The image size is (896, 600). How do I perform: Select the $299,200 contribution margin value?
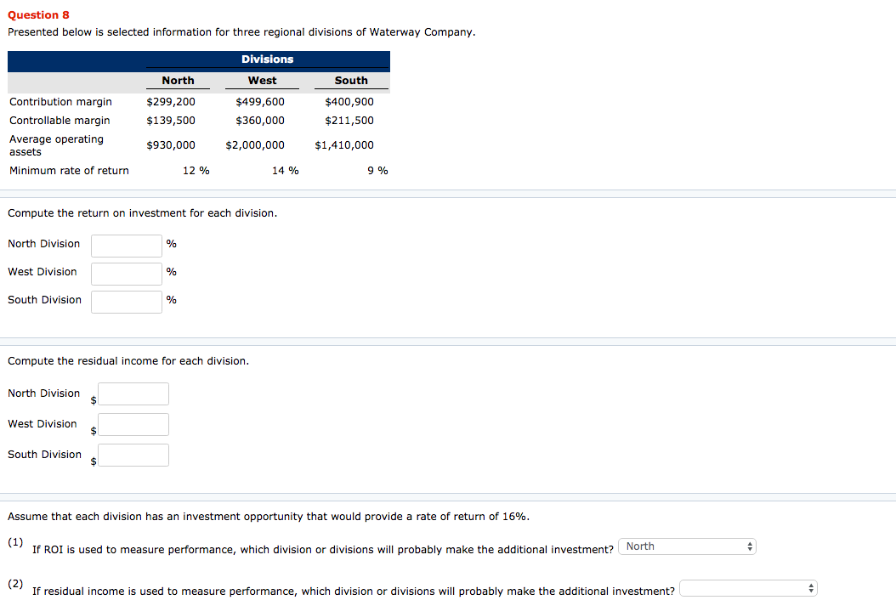[x=171, y=102]
